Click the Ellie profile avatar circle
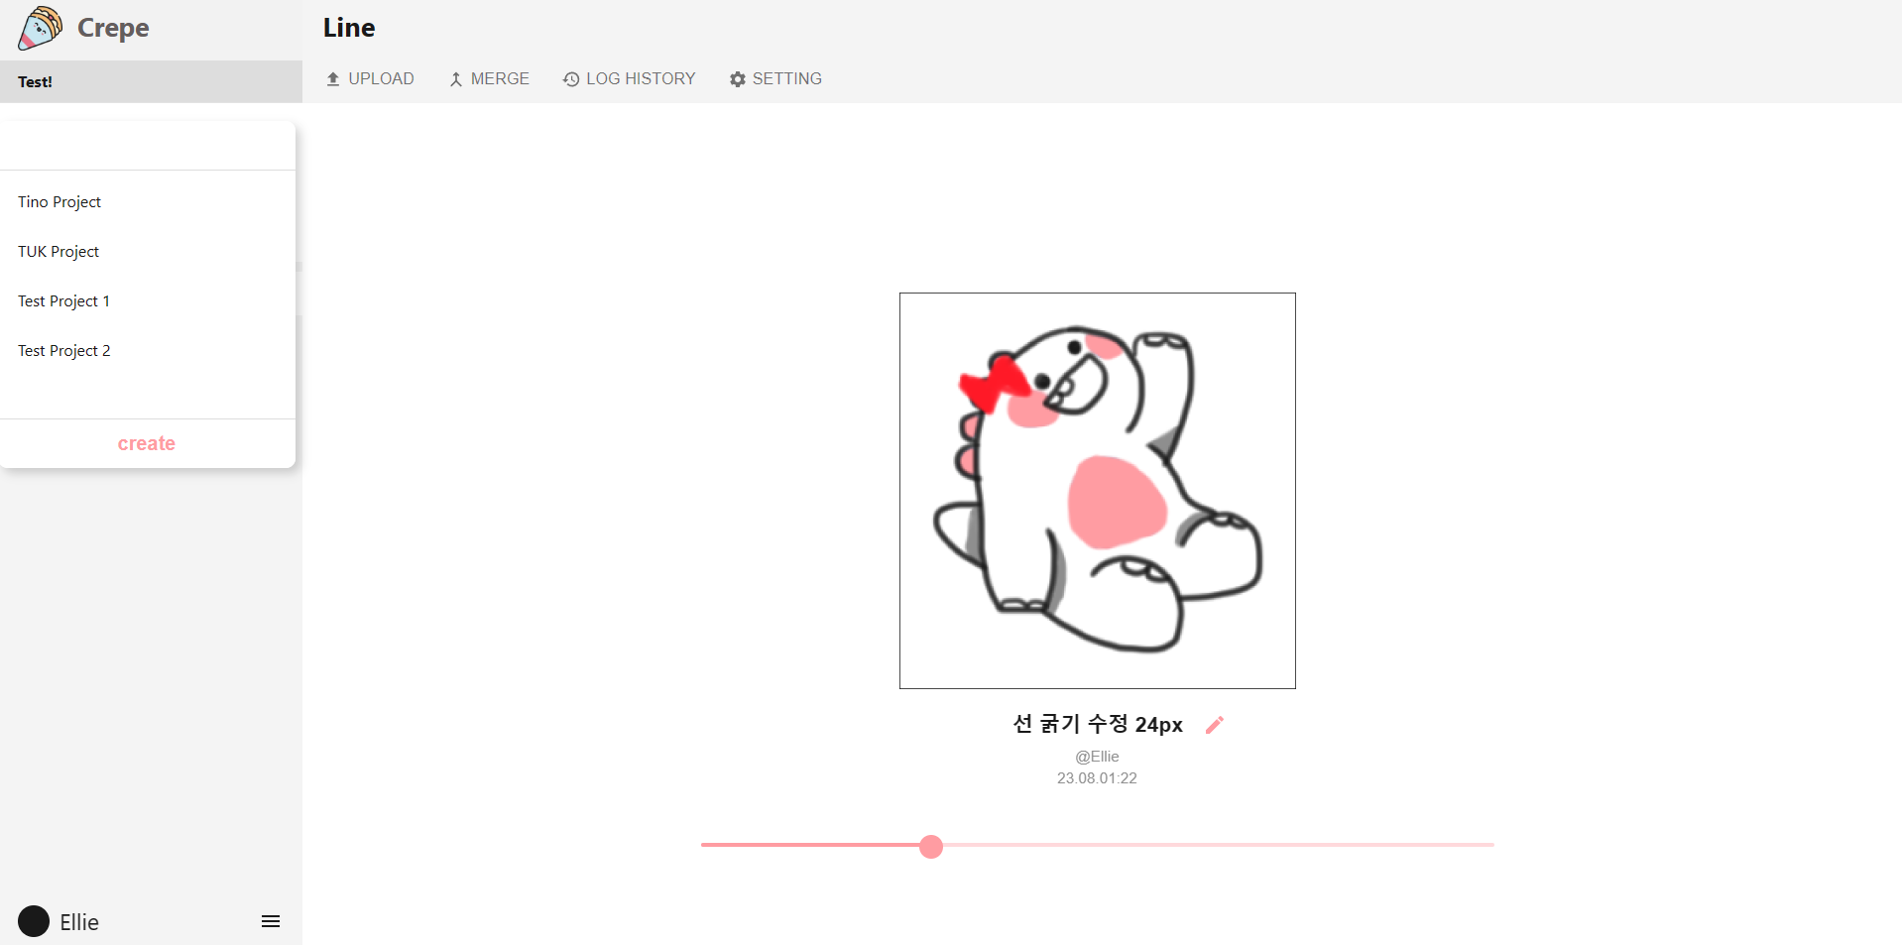Screen dimensions: 1902x945 [x=33, y=921]
